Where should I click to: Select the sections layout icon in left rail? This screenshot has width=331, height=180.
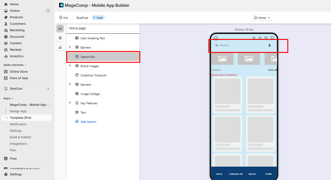click(x=60, y=29)
